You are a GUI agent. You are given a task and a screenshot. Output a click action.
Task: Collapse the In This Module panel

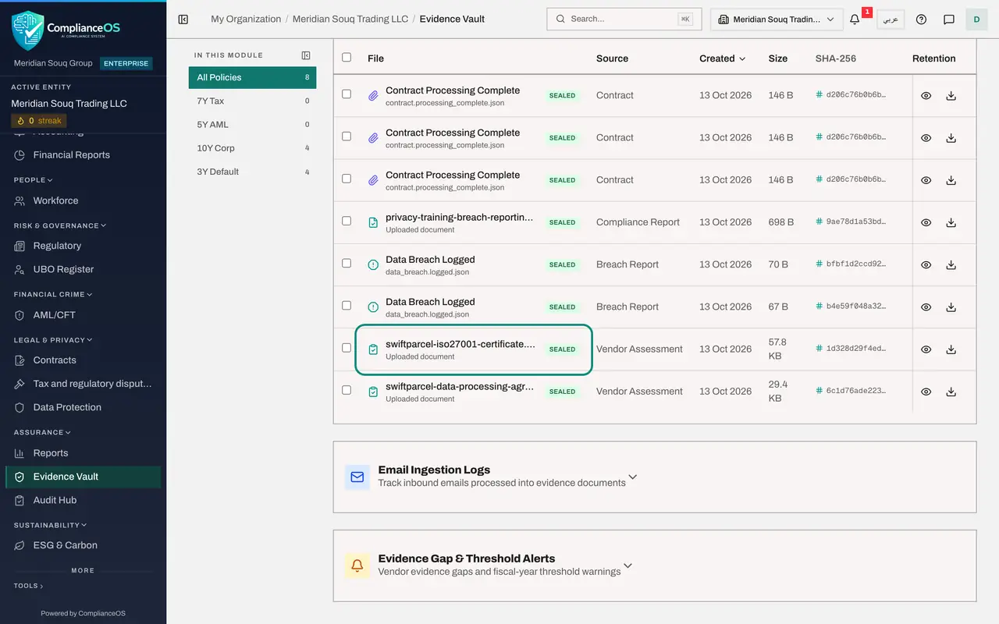tap(306, 55)
